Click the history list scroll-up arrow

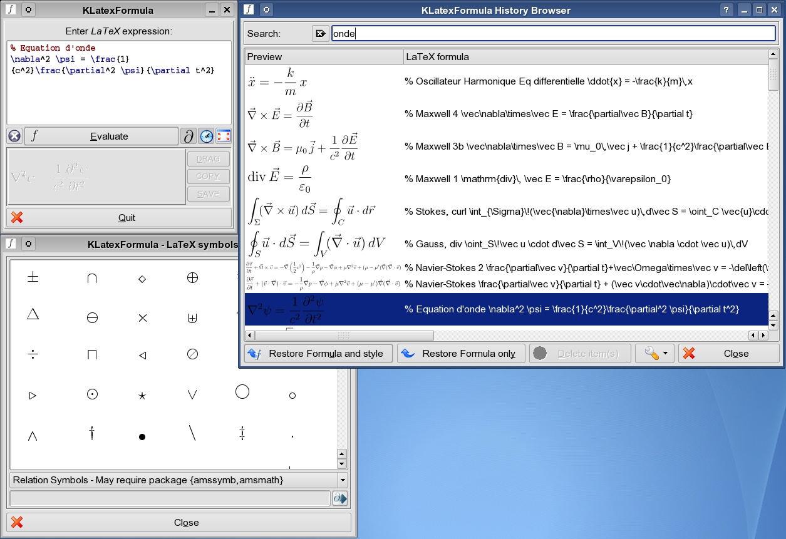[x=773, y=54]
